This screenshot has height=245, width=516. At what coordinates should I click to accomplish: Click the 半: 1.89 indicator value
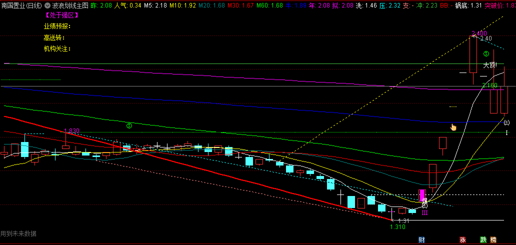point(296,5)
